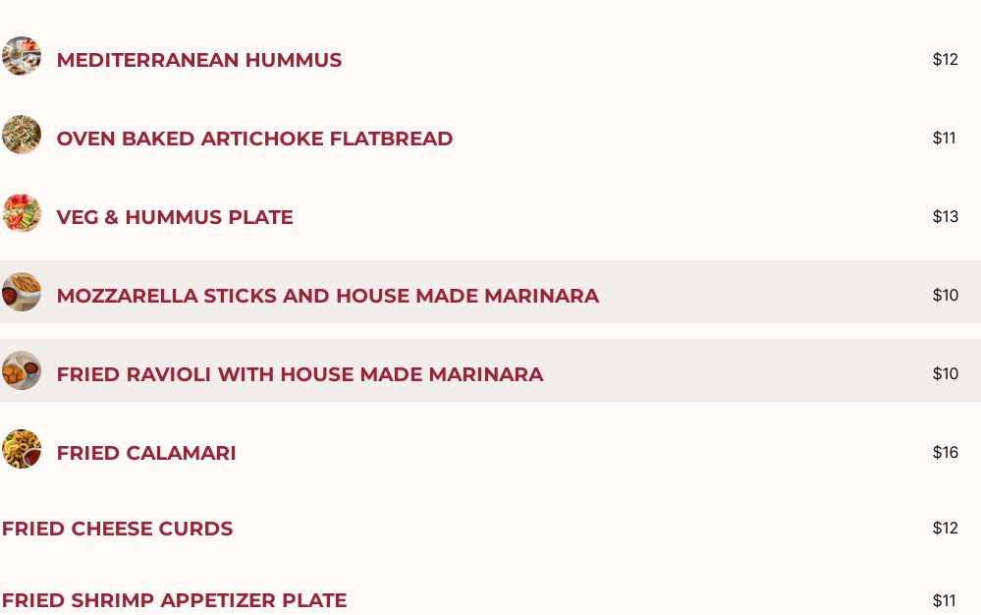Select the Fried Calamari menu title
Viewport: 981px width, 615px height.
pos(146,453)
